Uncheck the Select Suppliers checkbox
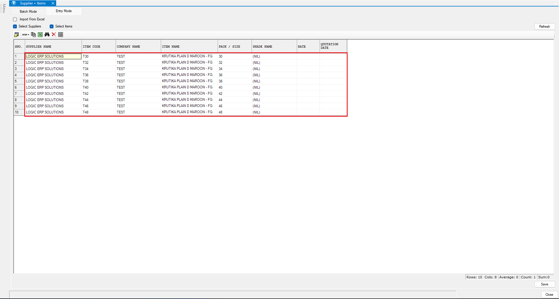The image size is (559, 299). point(15,26)
